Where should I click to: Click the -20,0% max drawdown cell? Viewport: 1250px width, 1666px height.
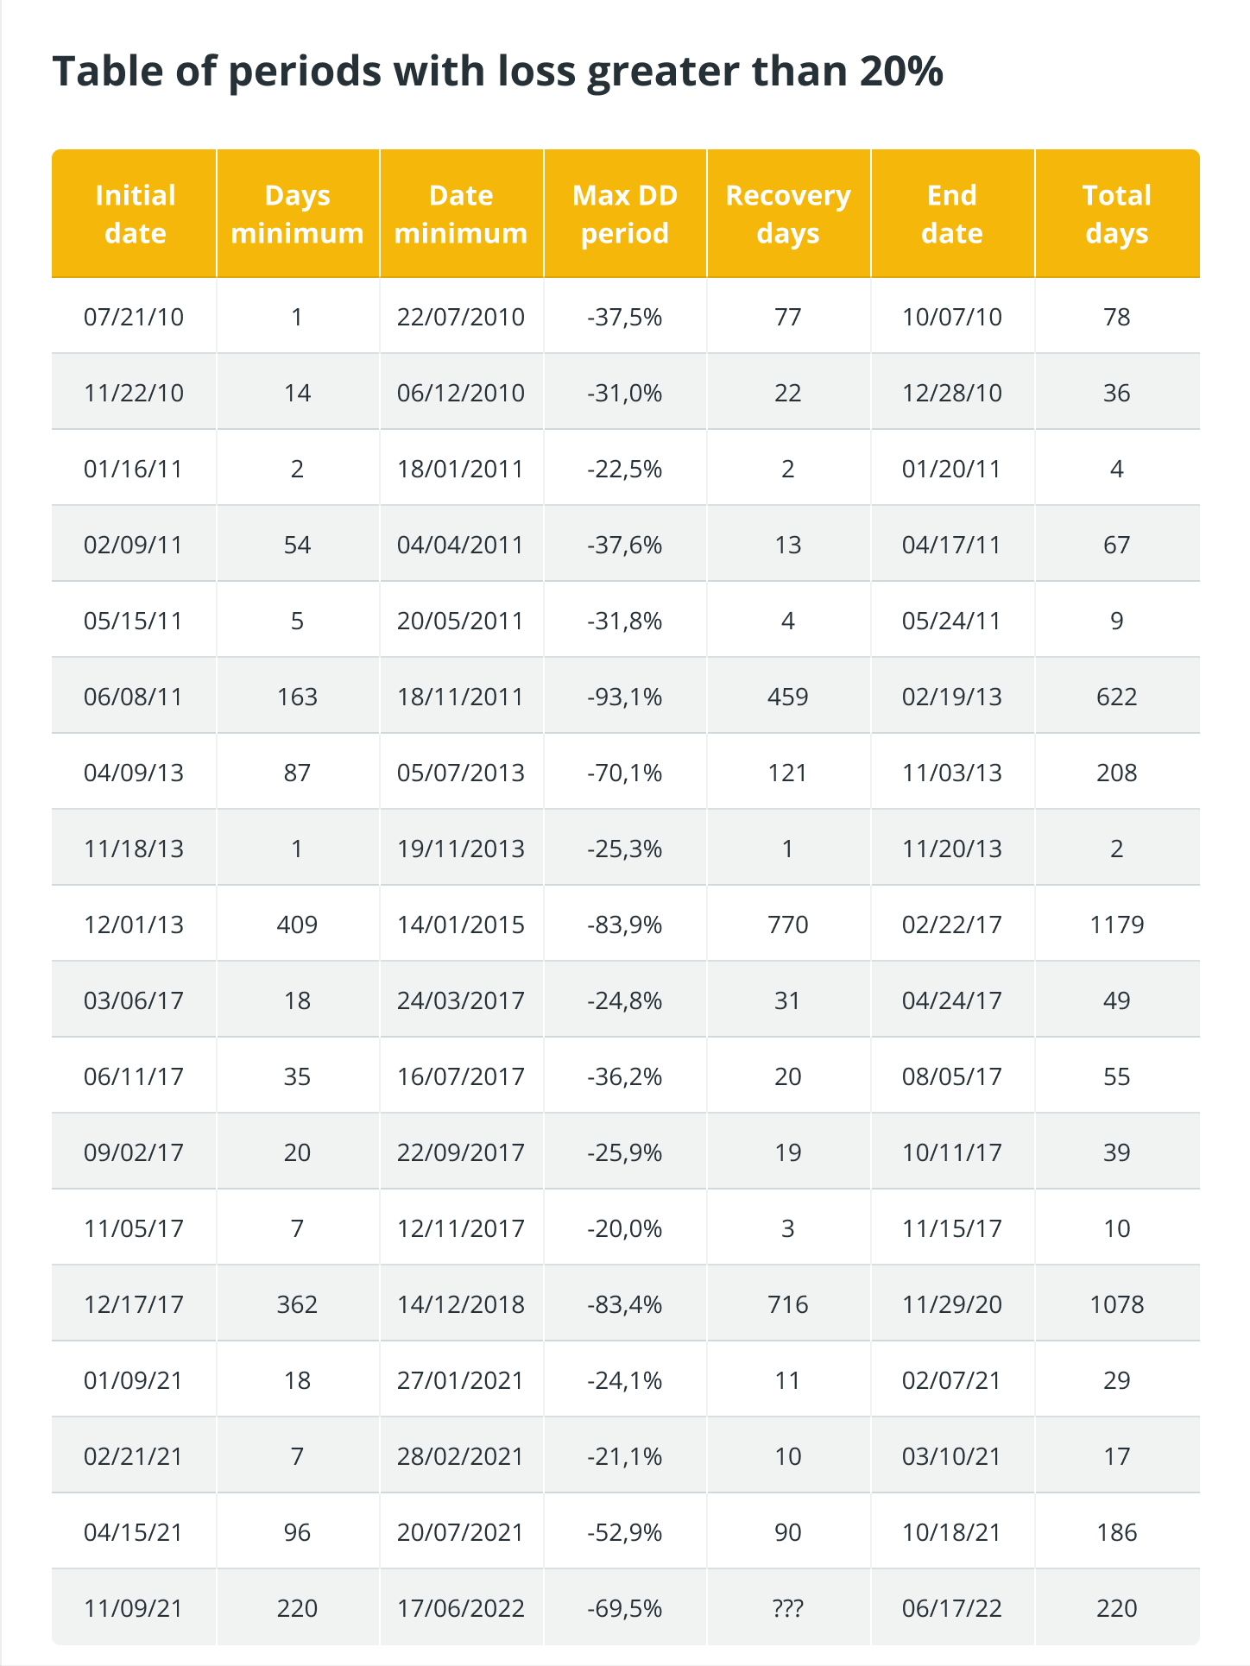[625, 1228]
